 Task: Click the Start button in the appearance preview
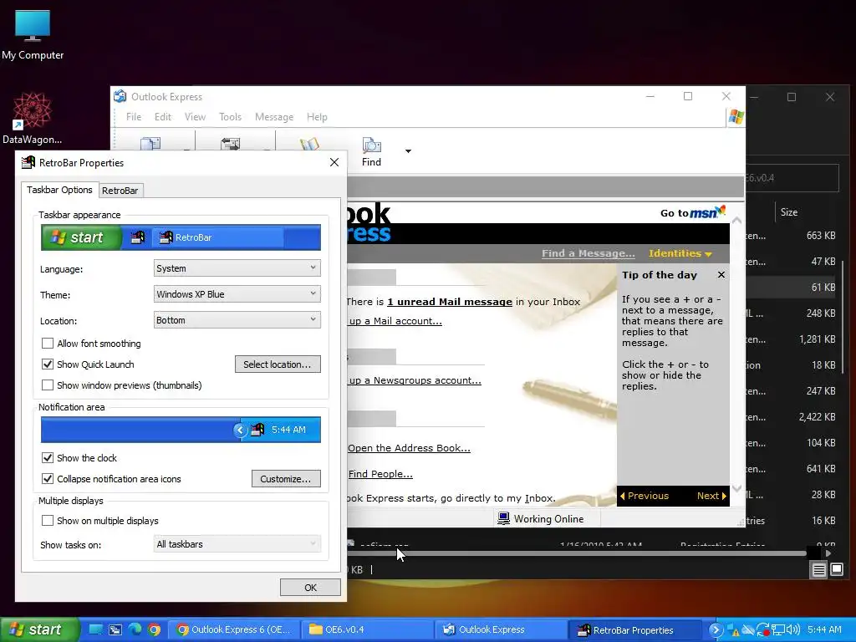pos(81,237)
